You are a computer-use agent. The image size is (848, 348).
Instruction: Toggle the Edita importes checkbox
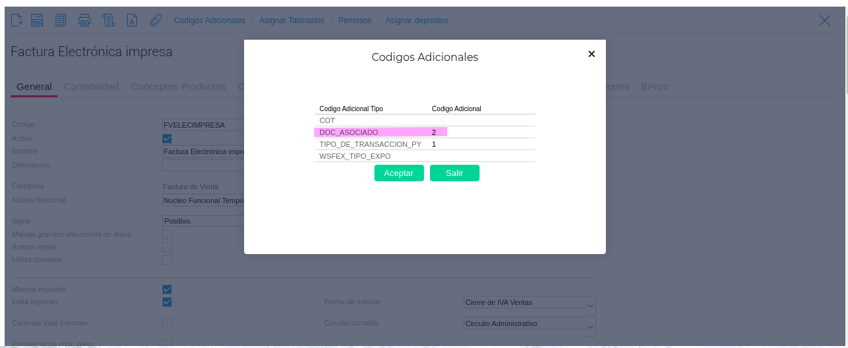pyautogui.click(x=167, y=302)
